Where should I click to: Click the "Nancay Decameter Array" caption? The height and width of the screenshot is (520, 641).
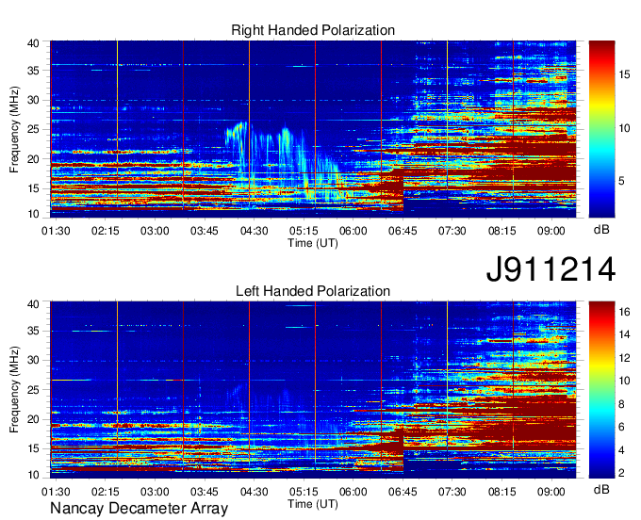click(x=139, y=508)
